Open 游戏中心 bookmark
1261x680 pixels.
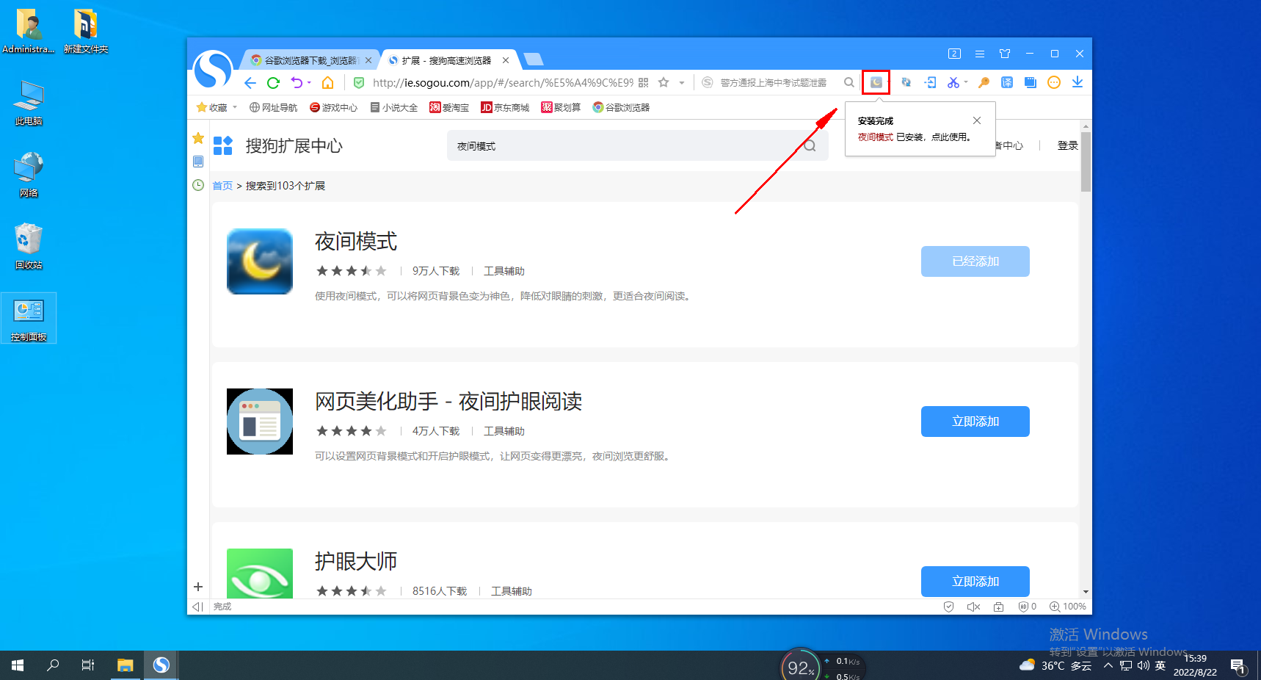tap(333, 107)
